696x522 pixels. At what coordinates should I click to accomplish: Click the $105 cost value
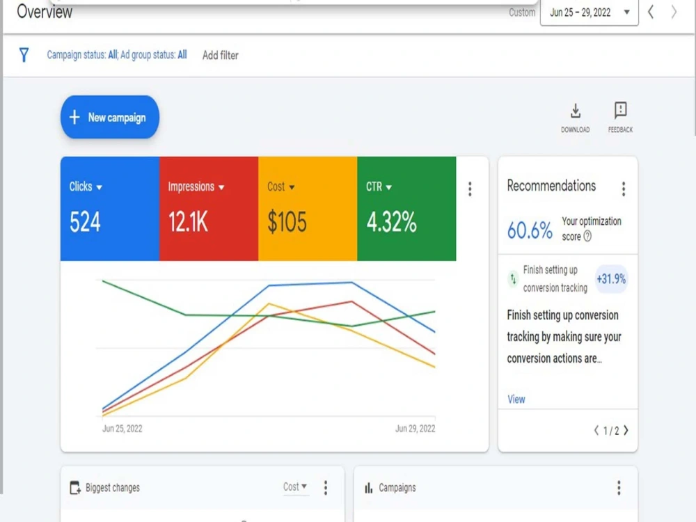click(x=287, y=222)
